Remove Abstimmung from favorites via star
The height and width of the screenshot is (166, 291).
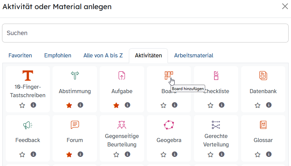(x=69, y=105)
